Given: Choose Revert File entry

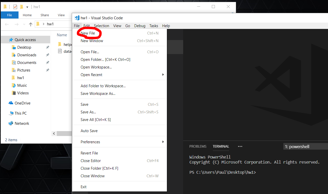Looking at the screenshot, I should click(x=119, y=153).
